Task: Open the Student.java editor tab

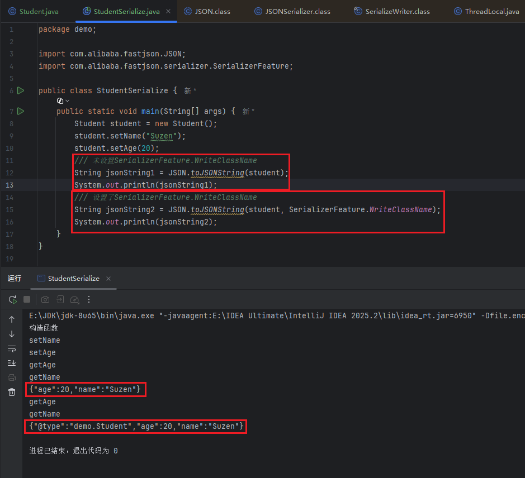Action: (x=34, y=11)
